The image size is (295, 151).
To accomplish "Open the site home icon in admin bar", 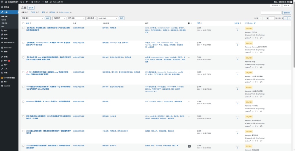I will (6, 2).
